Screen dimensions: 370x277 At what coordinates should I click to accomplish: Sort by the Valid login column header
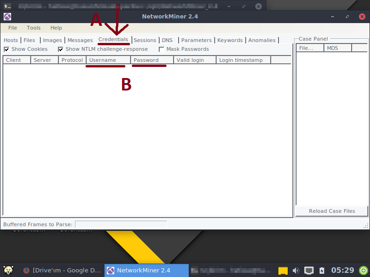point(195,60)
